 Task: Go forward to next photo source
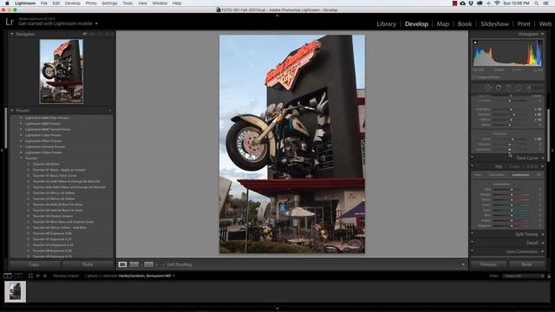pos(45,276)
